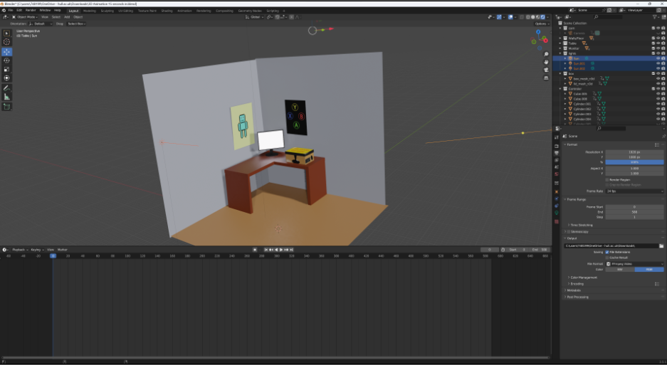Click the Frame Start value field

[634, 206]
